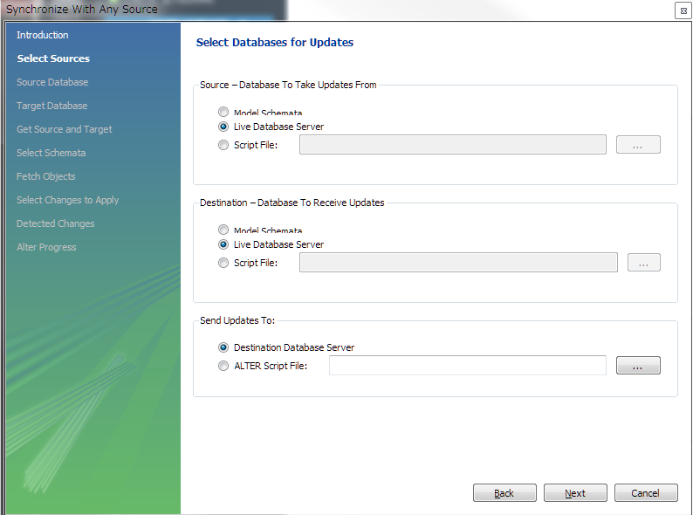693x515 pixels.
Task: Open Select Changes to Apply step
Action: [x=67, y=200]
